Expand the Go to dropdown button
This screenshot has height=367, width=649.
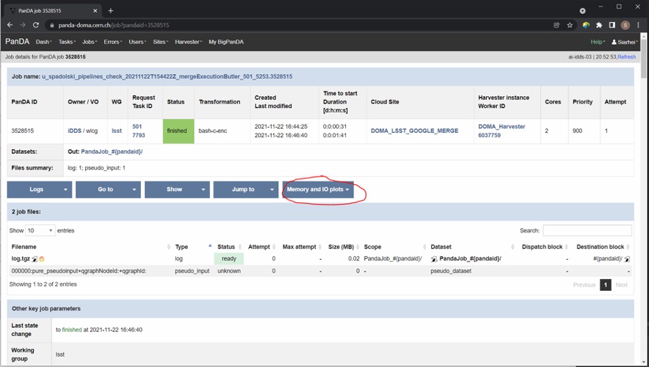pos(108,189)
